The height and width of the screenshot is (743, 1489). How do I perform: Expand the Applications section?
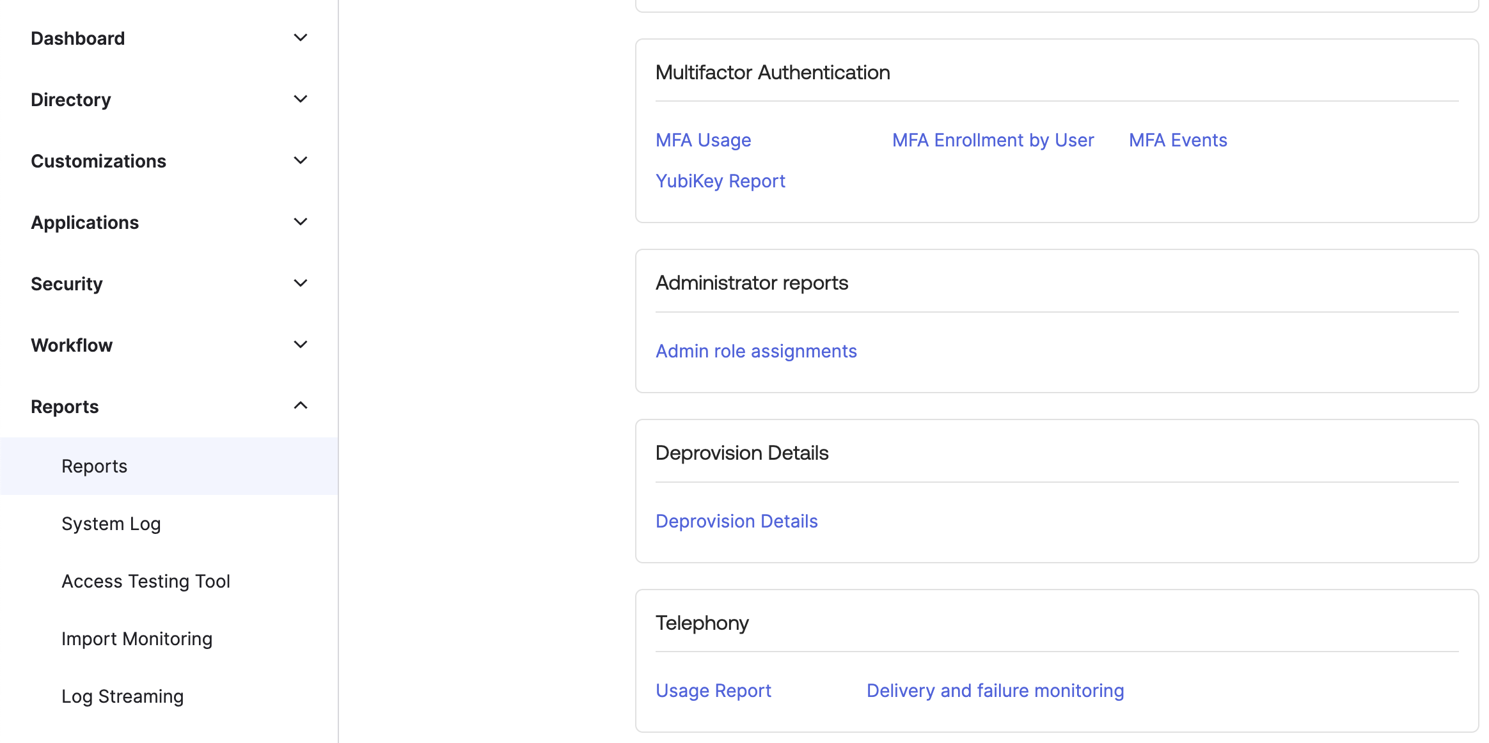tap(300, 221)
